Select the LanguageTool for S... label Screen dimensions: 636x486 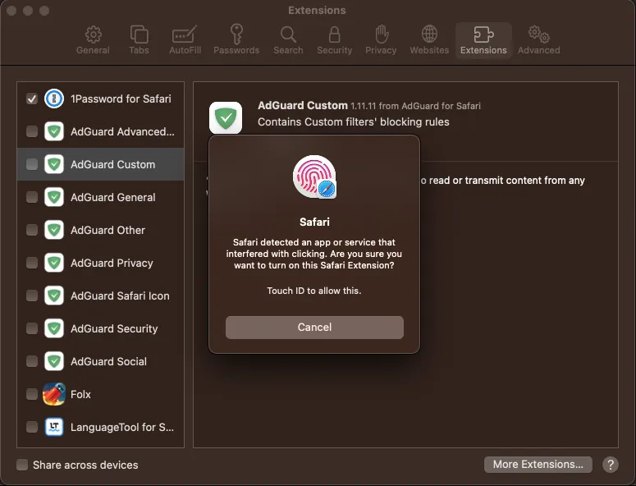point(122,427)
